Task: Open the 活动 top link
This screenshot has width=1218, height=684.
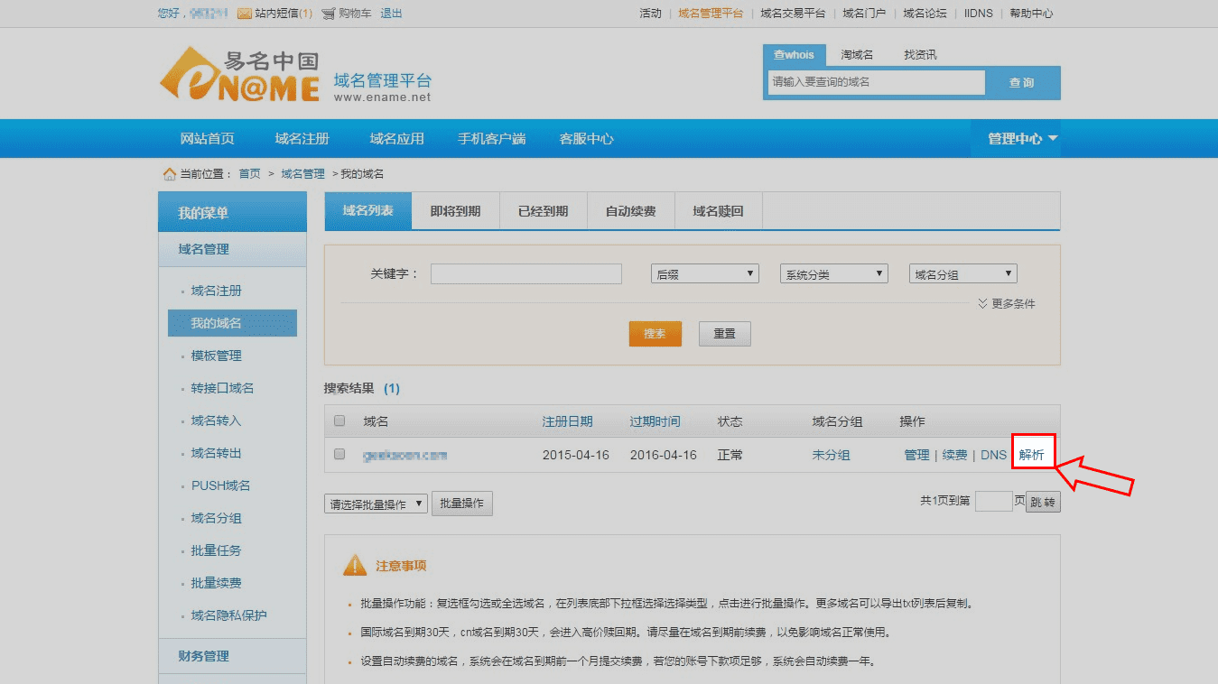Action: point(650,14)
